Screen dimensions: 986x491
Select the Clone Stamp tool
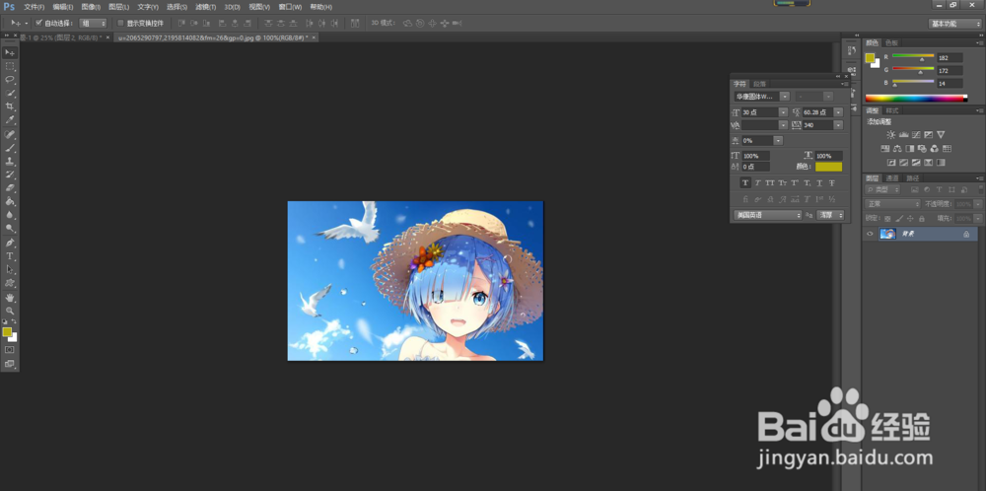pyautogui.click(x=10, y=162)
